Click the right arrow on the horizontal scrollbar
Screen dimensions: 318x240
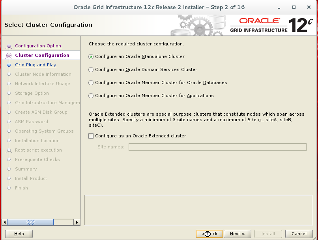(x=78, y=222)
